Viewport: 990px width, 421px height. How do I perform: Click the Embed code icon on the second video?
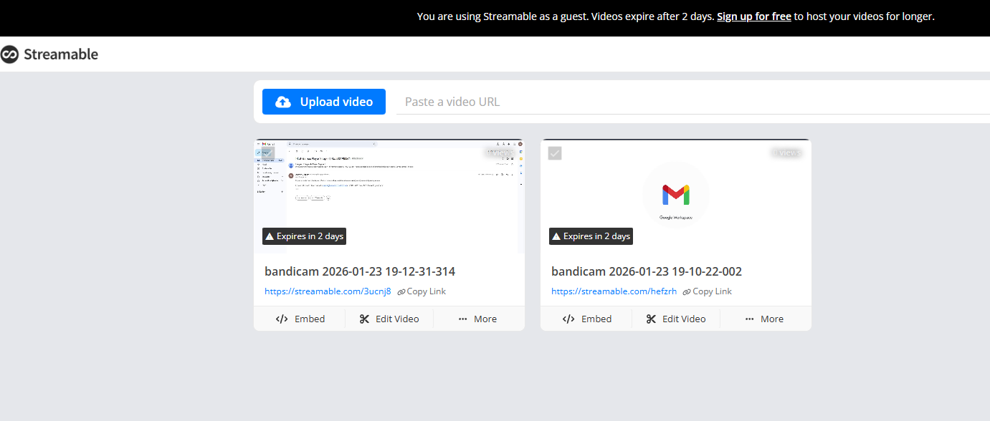(568, 319)
